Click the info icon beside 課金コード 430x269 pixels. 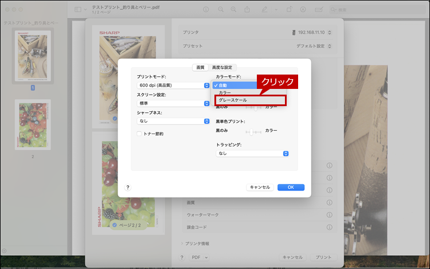pos(330,227)
